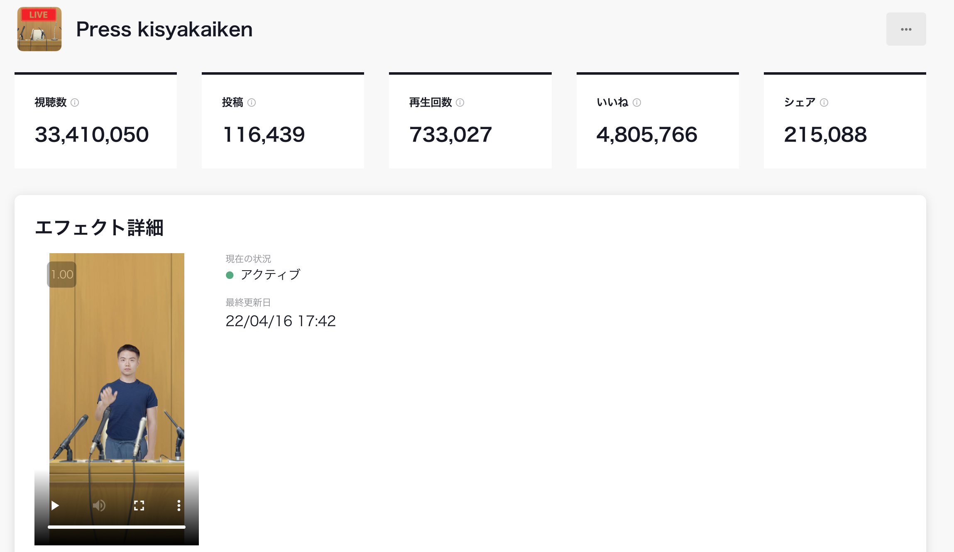Click info icon next to シェア
The height and width of the screenshot is (552, 954).
coord(824,103)
